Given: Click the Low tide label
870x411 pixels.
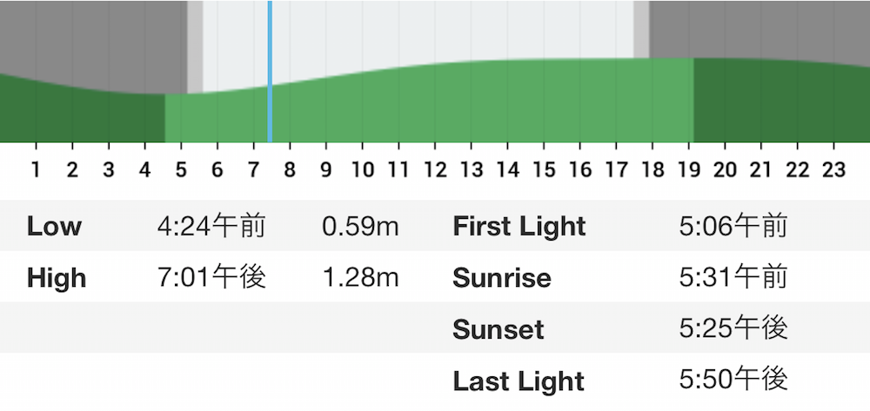Looking at the screenshot, I should tap(54, 226).
